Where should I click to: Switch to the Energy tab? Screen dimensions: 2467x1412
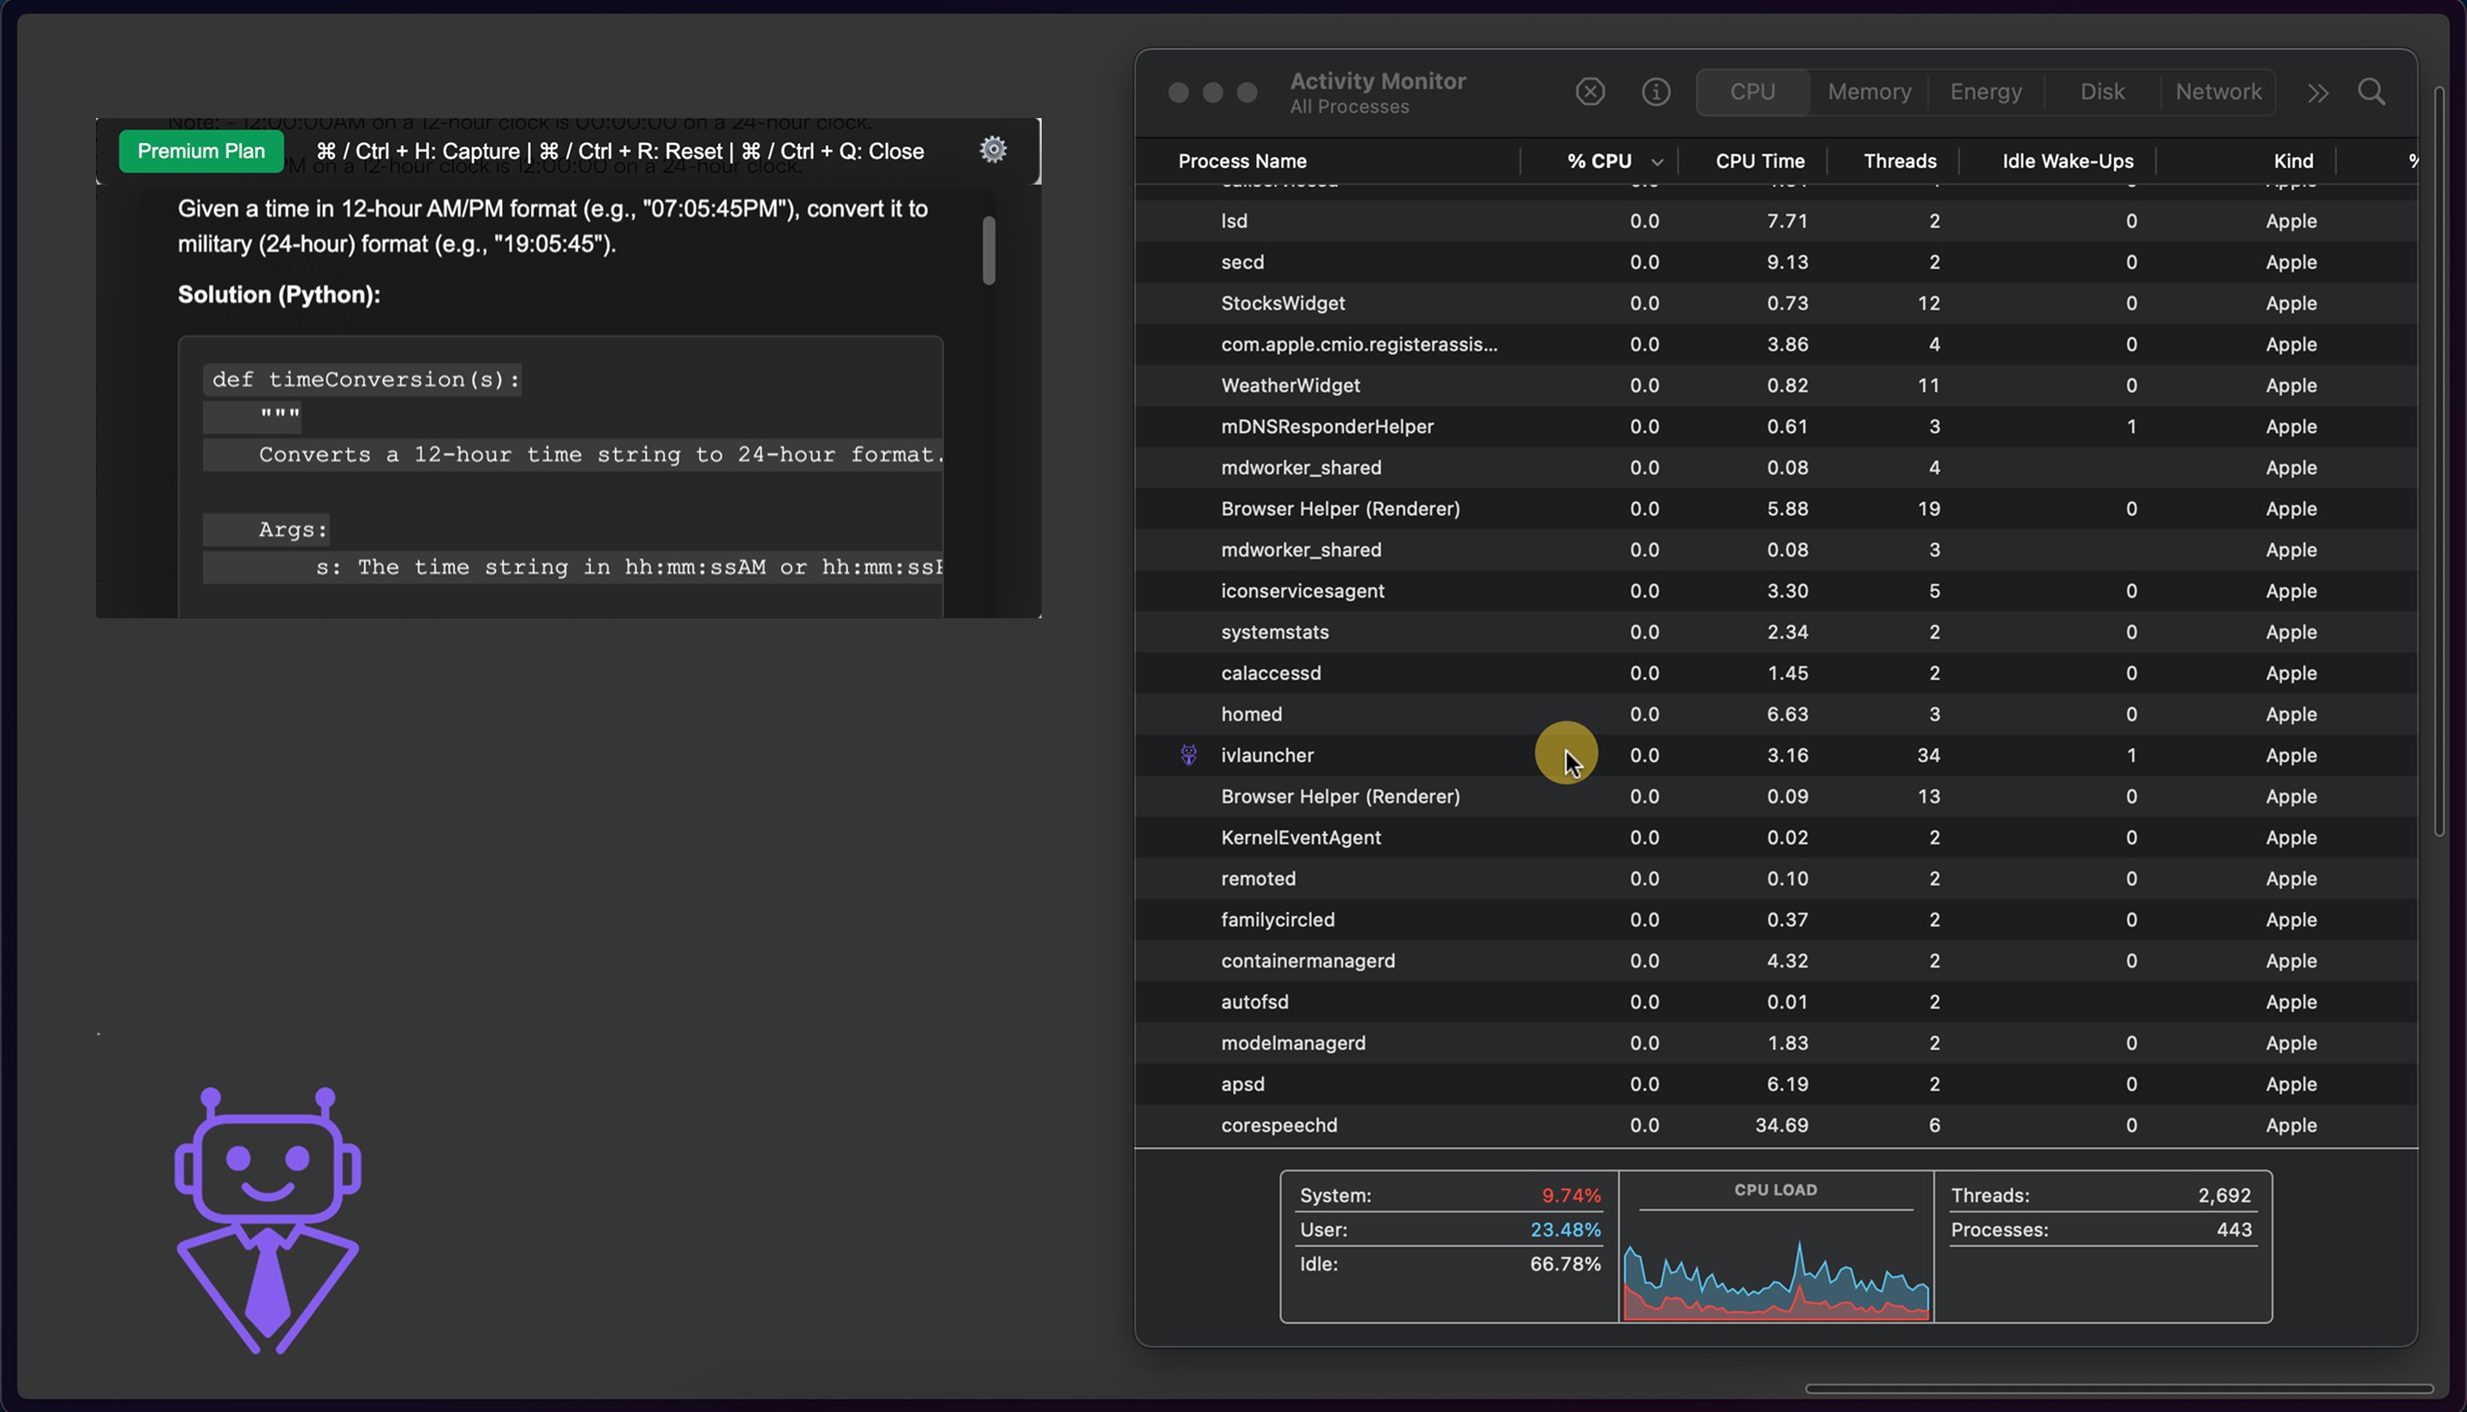coord(1985,92)
